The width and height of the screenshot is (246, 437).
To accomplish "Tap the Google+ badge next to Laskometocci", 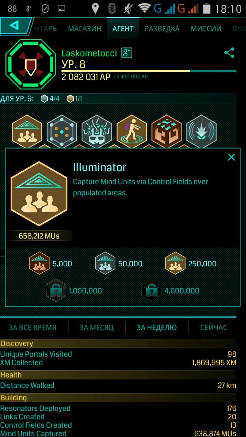I will click(x=127, y=53).
